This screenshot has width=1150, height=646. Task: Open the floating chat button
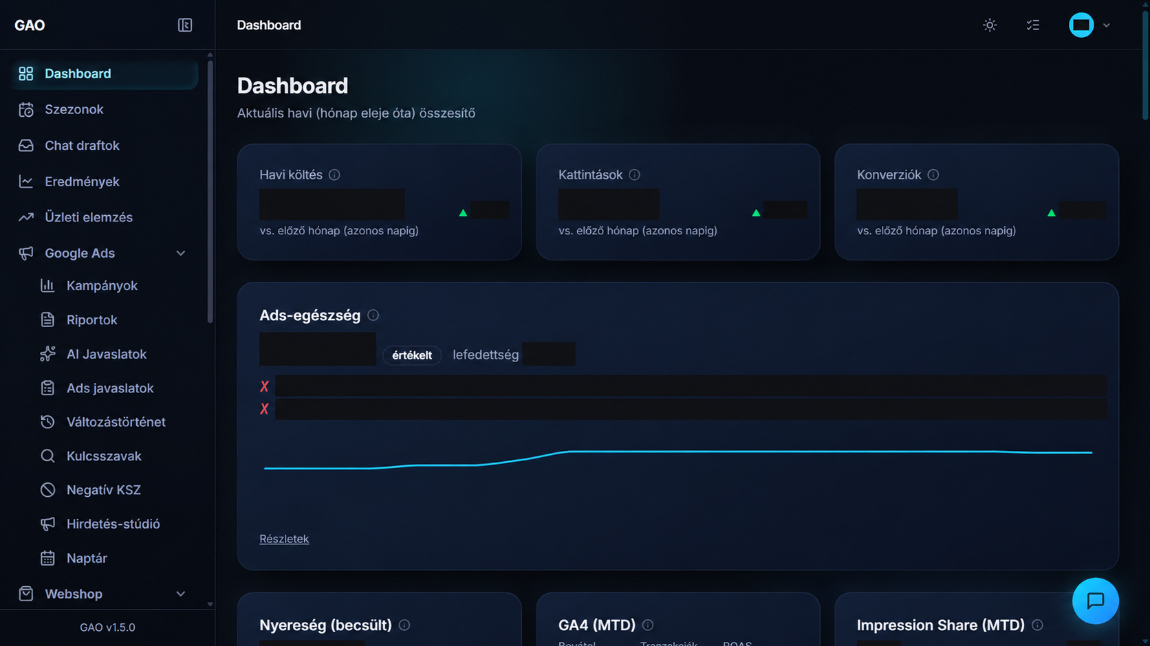(x=1095, y=601)
